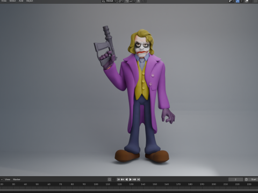
Task: Jump to the first frame
Action: (x=118, y=179)
